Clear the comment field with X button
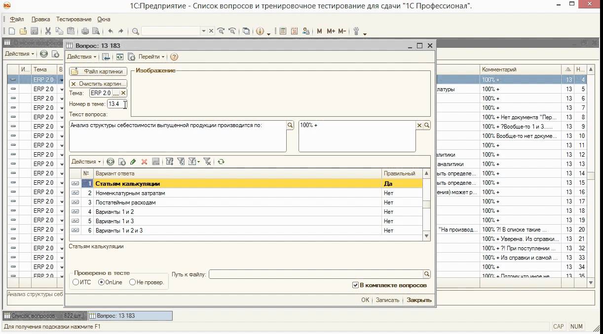This screenshot has height=334, width=603. pyautogui.click(x=419, y=126)
